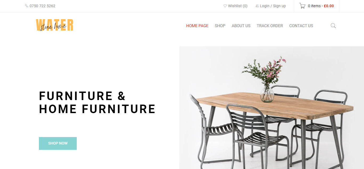Click the Furniture & Home Furniture heading
364x169 pixels.
[x=97, y=102]
